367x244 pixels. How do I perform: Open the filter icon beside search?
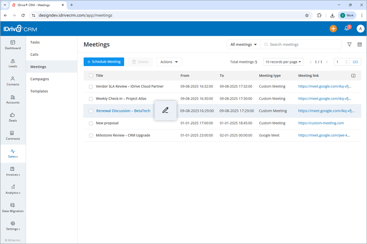[x=349, y=44]
